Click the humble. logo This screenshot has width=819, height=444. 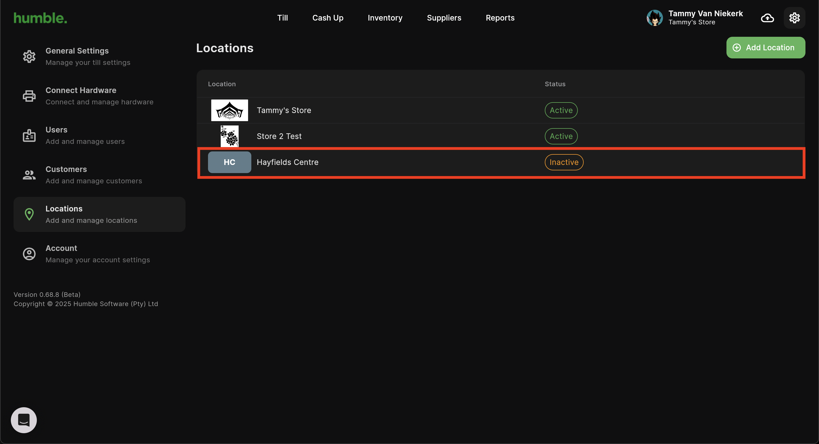pos(40,18)
